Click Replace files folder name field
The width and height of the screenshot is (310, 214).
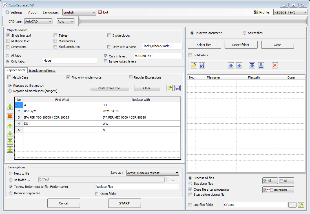click(x=137, y=187)
